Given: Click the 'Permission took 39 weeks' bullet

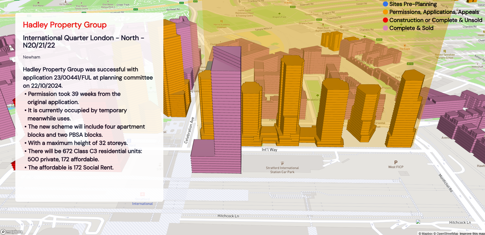Looking at the screenshot, I should pos(72,98).
